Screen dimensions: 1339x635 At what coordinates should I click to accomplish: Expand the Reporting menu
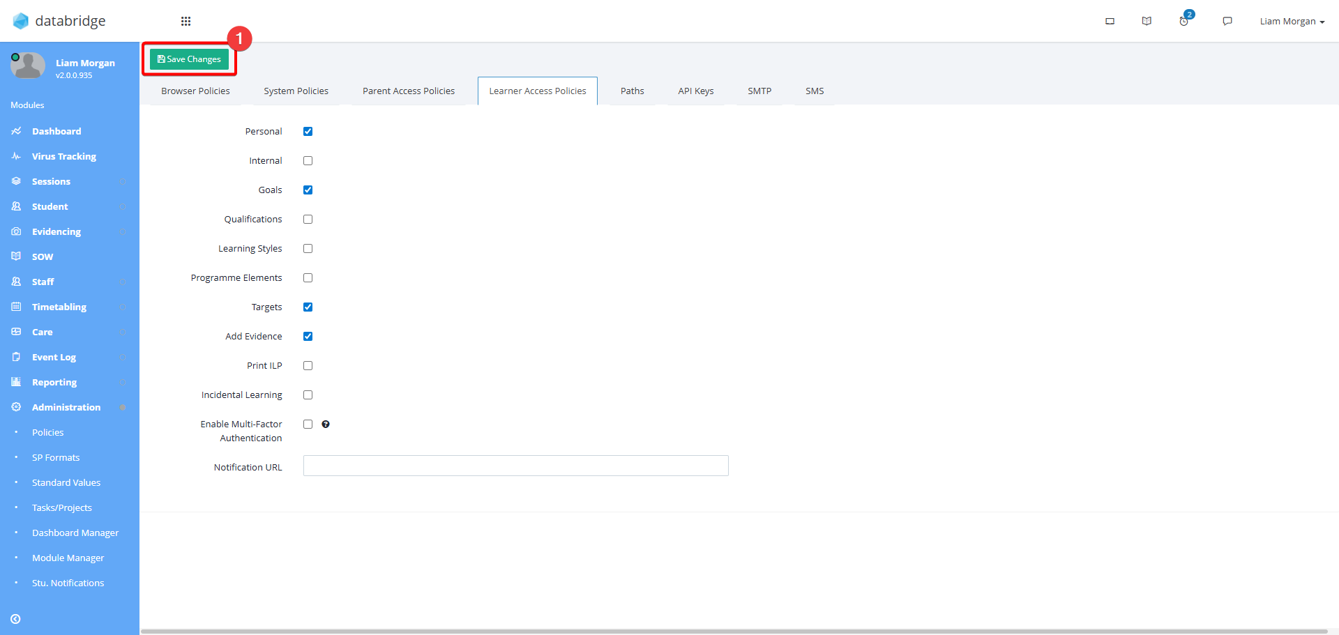pos(123,382)
